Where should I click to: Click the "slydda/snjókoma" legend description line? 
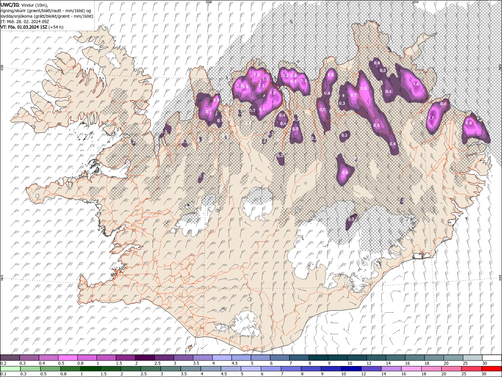click(x=46, y=16)
